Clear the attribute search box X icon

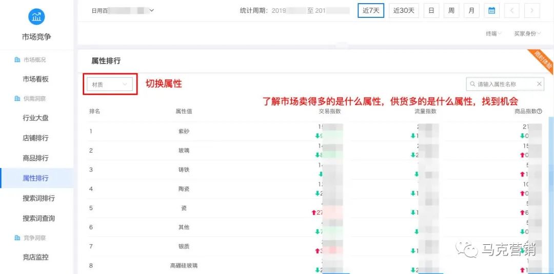[539, 84]
